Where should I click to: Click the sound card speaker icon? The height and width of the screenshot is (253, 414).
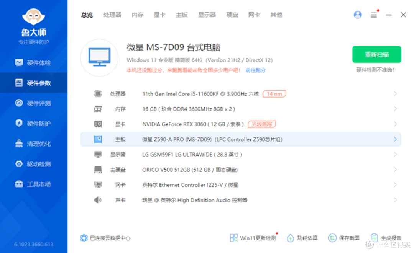point(98,200)
